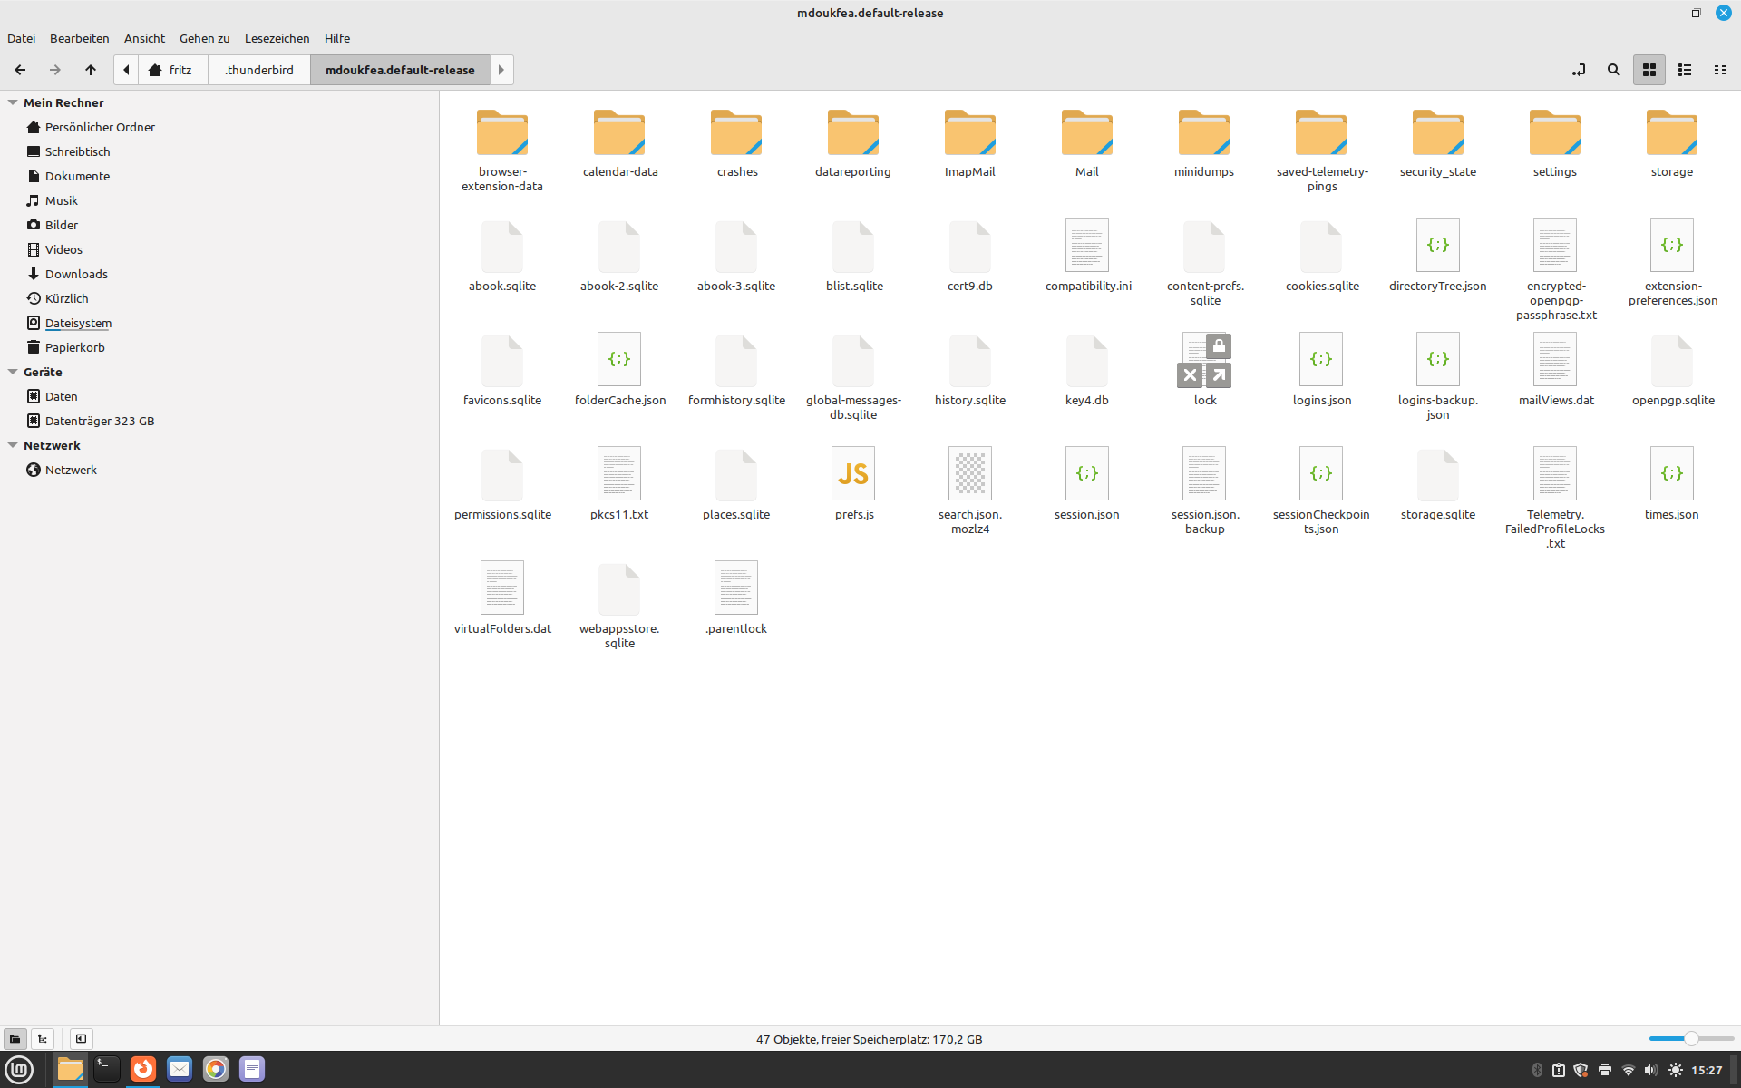The image size is (1741, 1088).
Task: Open the Lesezeichen menu
Action: point(277,38)
